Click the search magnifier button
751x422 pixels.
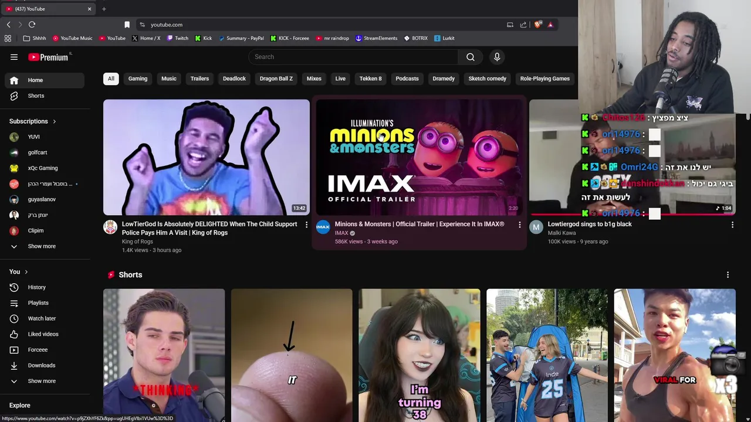click(470, 57)
